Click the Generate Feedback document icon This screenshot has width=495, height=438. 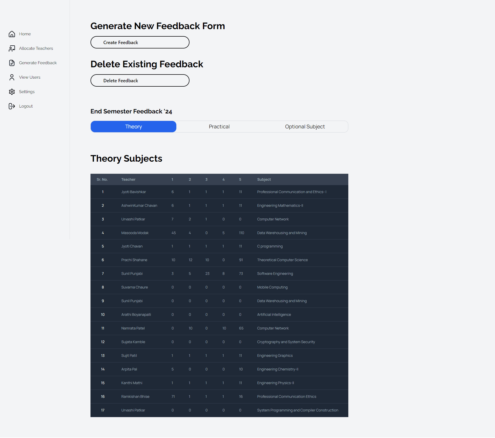coord(12,63)
